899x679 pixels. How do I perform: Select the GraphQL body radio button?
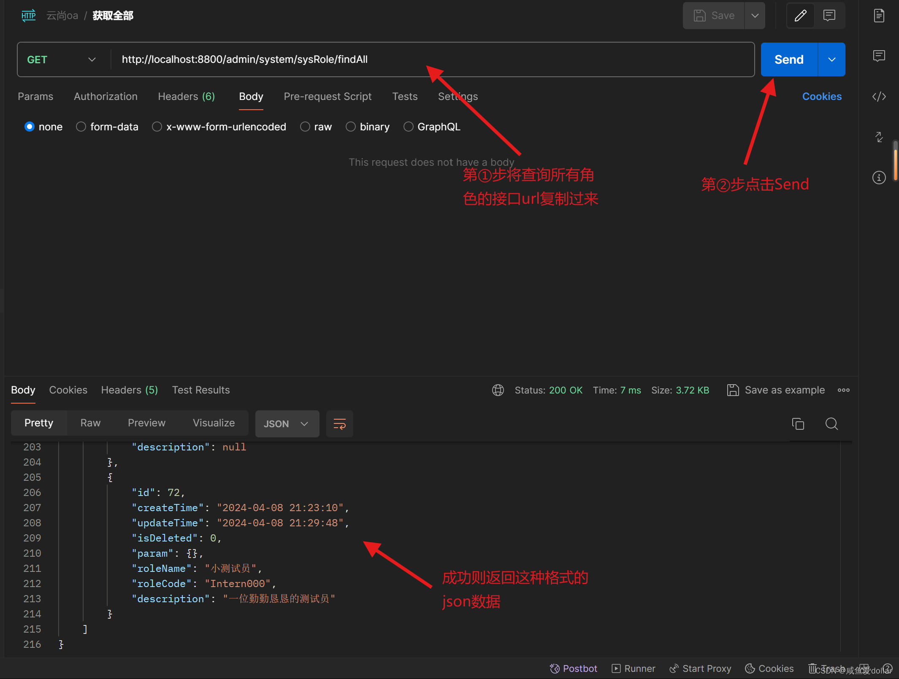(x=409, y=127)
